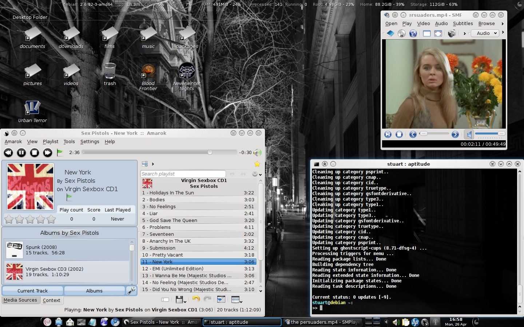Image resolution: width=524 pixels, height=327 pixels.
Task: Click the taskbar volume speaker tray icon
Action: coord(396,322)
